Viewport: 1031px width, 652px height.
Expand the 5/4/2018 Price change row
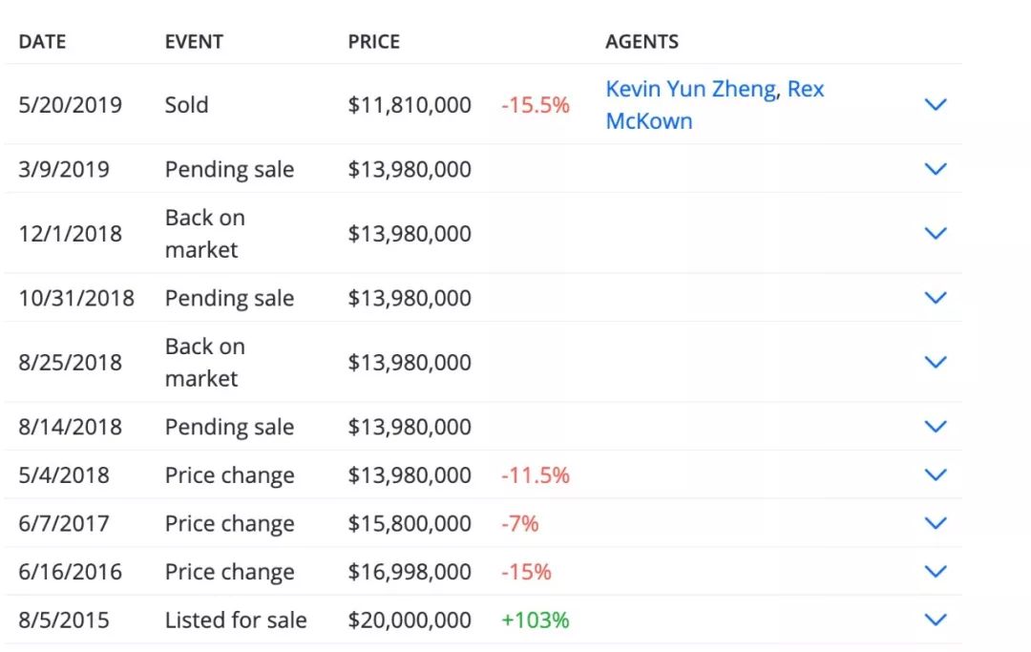[x=936, y=474]
